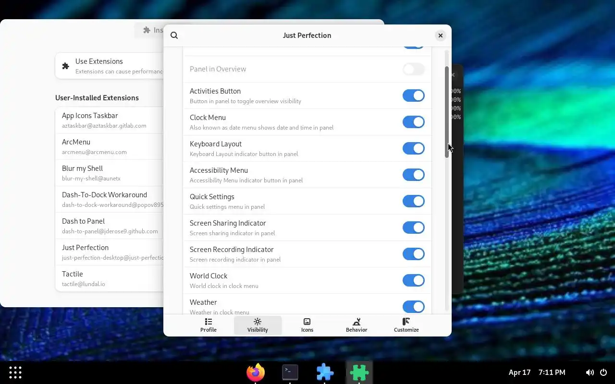This screenshot has width=615, height=384.
Task: Click the Activities Button row label
Action: pyautogui.click(x=215, y=91)
